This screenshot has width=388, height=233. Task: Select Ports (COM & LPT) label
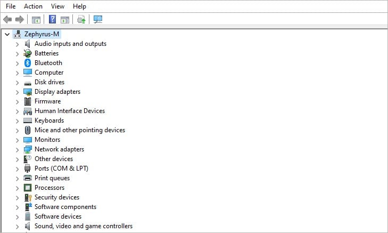(x=61, y=168)
